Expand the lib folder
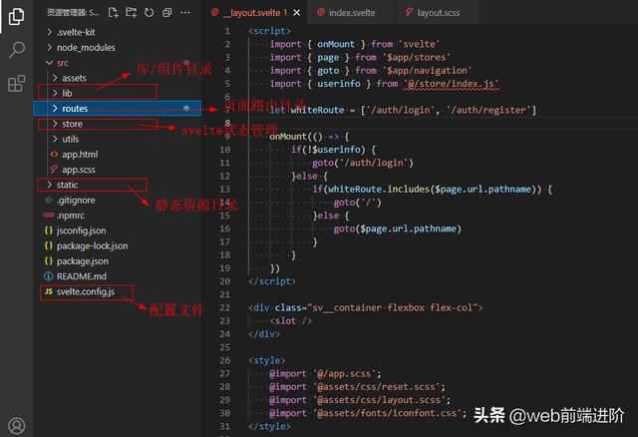This screenshot has width=638, height=437. coord(118,93)
